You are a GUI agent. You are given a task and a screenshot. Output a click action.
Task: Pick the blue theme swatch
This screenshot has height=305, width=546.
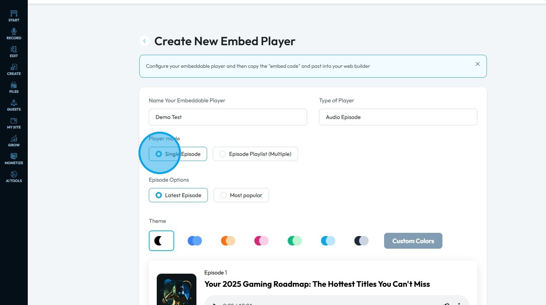[x=195, y=241]
